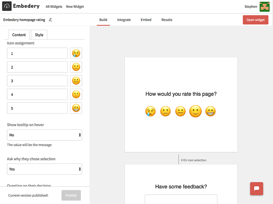This screenshot has height=204, width=273.
Task: Click the Open widget button
Action: pyautogui.click(x=256, y=20)
